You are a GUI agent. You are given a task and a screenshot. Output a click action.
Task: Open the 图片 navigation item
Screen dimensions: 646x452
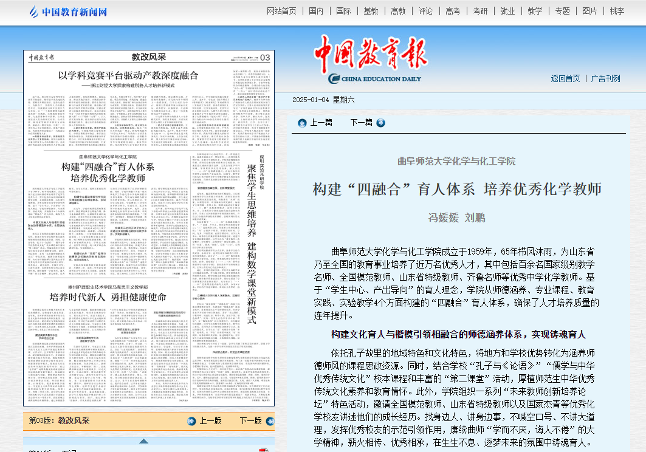[589, 11]
